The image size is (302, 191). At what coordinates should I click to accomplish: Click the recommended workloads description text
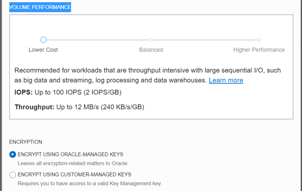pyautogui.click(x=148, y=75)
